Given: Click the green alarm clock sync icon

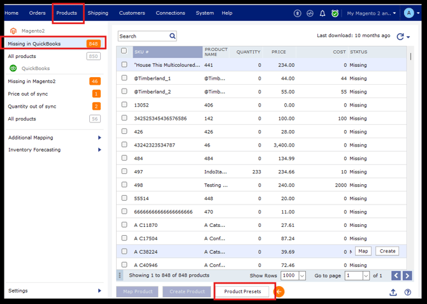Looking at the screenshot, I should (x=335, y=13).
